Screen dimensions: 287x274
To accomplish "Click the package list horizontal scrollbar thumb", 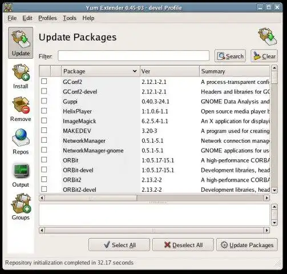I will pyautogui.click(x=91, y=198).
